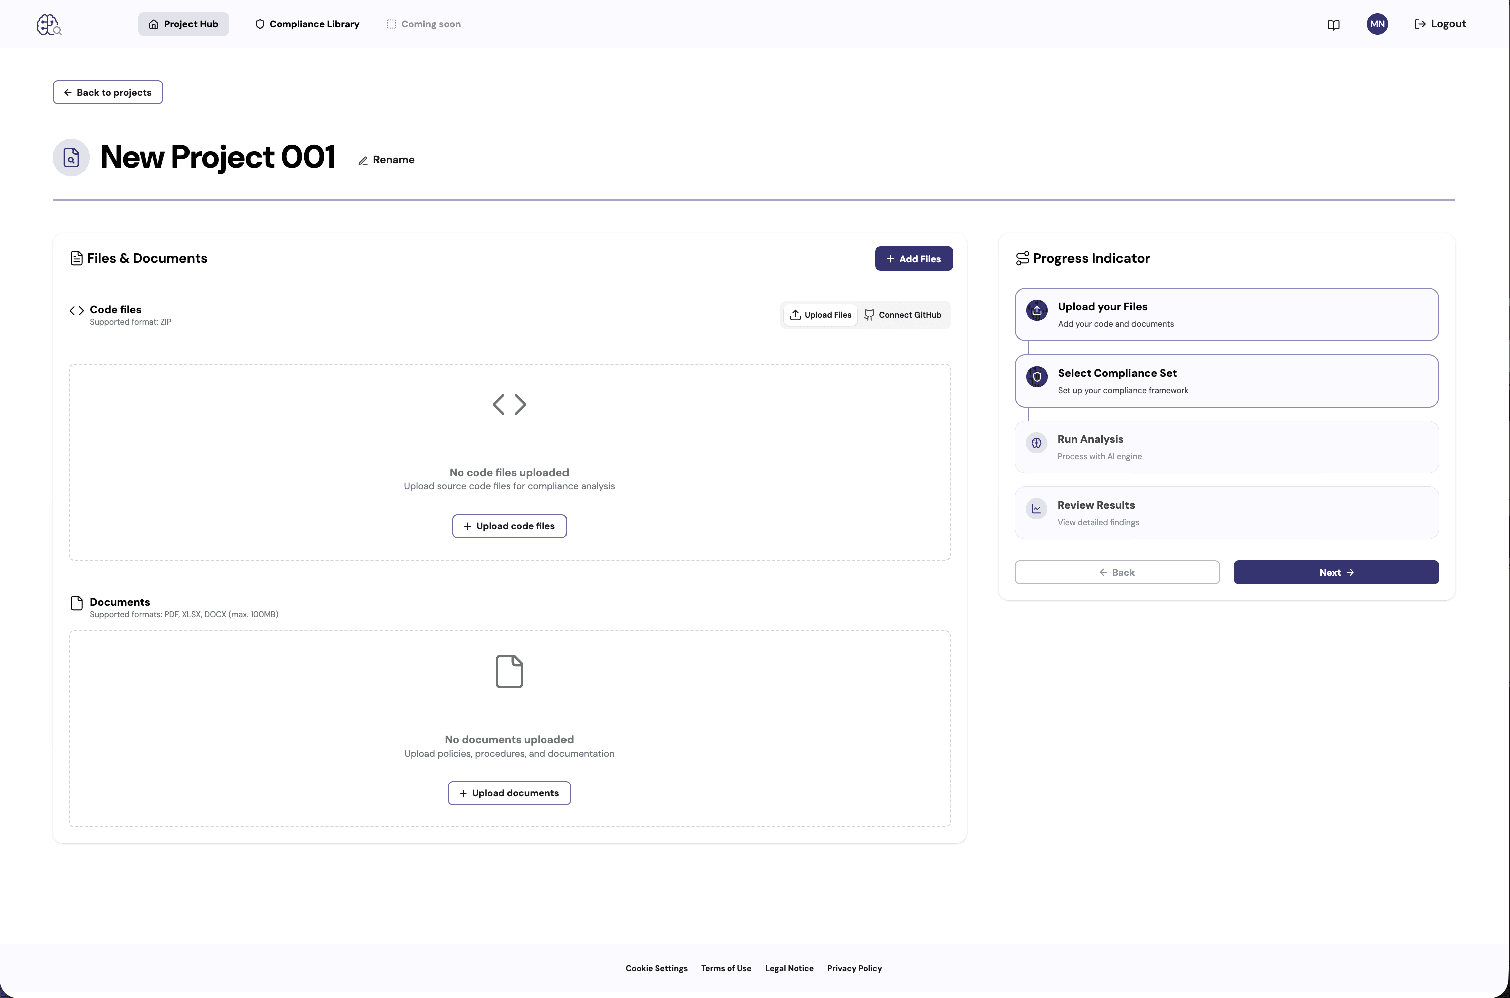The image size is (1510, 998).
Task: Click the GitHub icon on Connect GitHub
Action: (870, 315)
